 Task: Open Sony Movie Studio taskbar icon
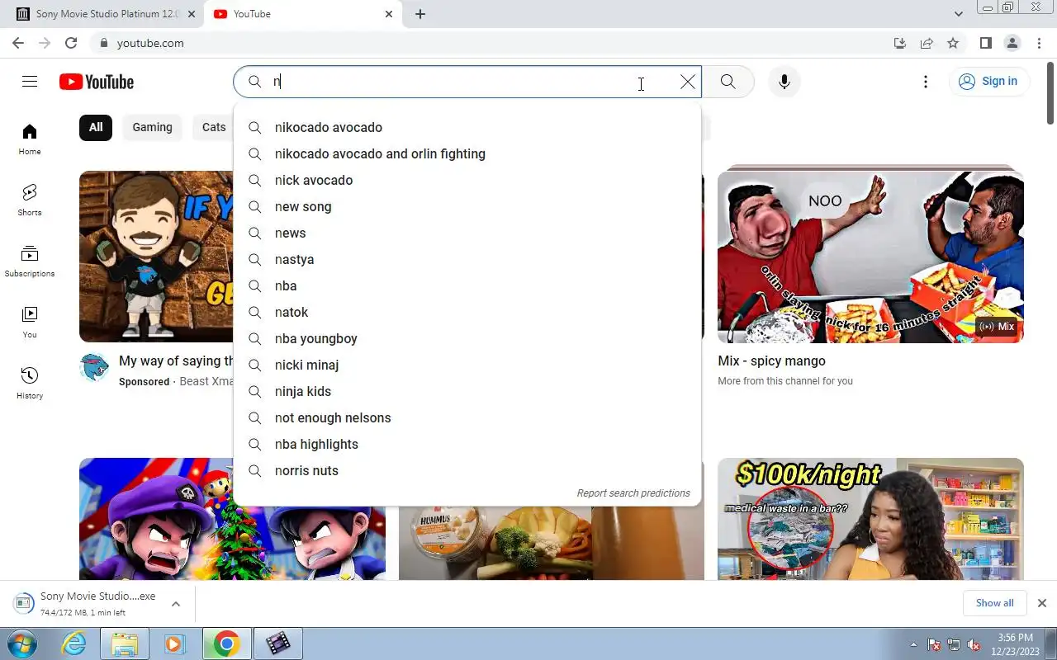click(x=277, y=643)
